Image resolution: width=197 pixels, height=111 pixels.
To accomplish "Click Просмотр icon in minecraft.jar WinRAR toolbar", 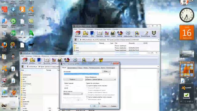I will click(46, 61).
